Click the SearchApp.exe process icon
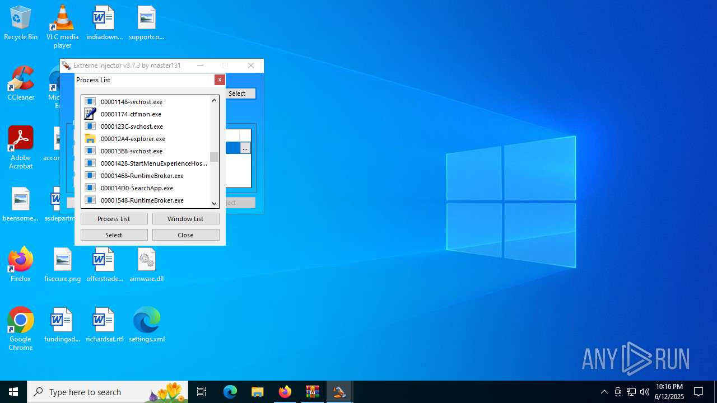The width and height of the screenshot is (717, 403). (90, 188)
